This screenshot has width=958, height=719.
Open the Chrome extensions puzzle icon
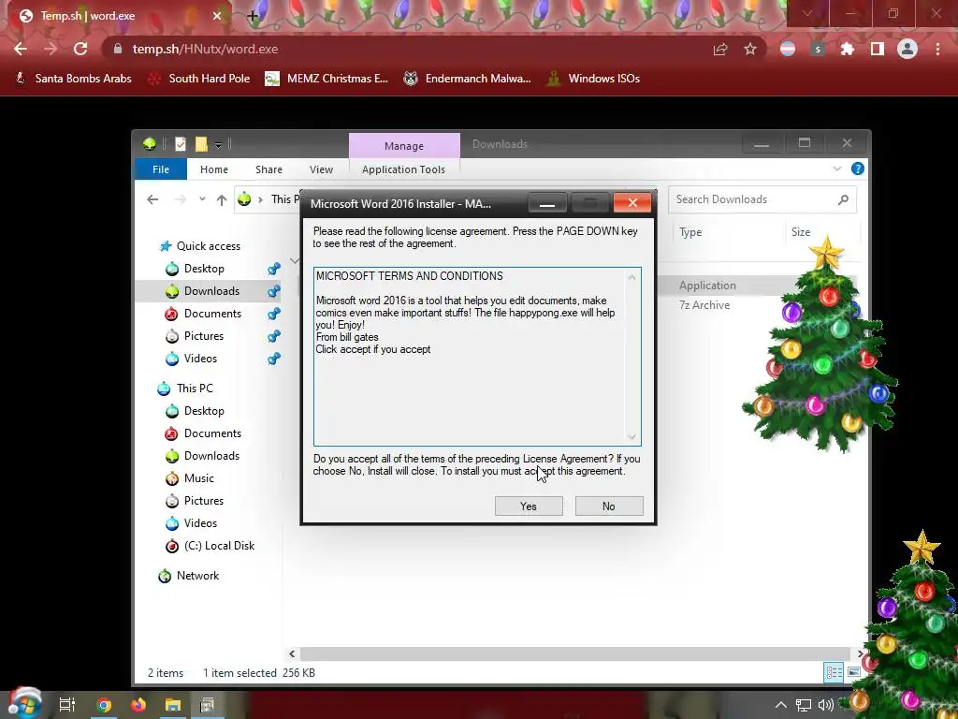pos(848,49)
